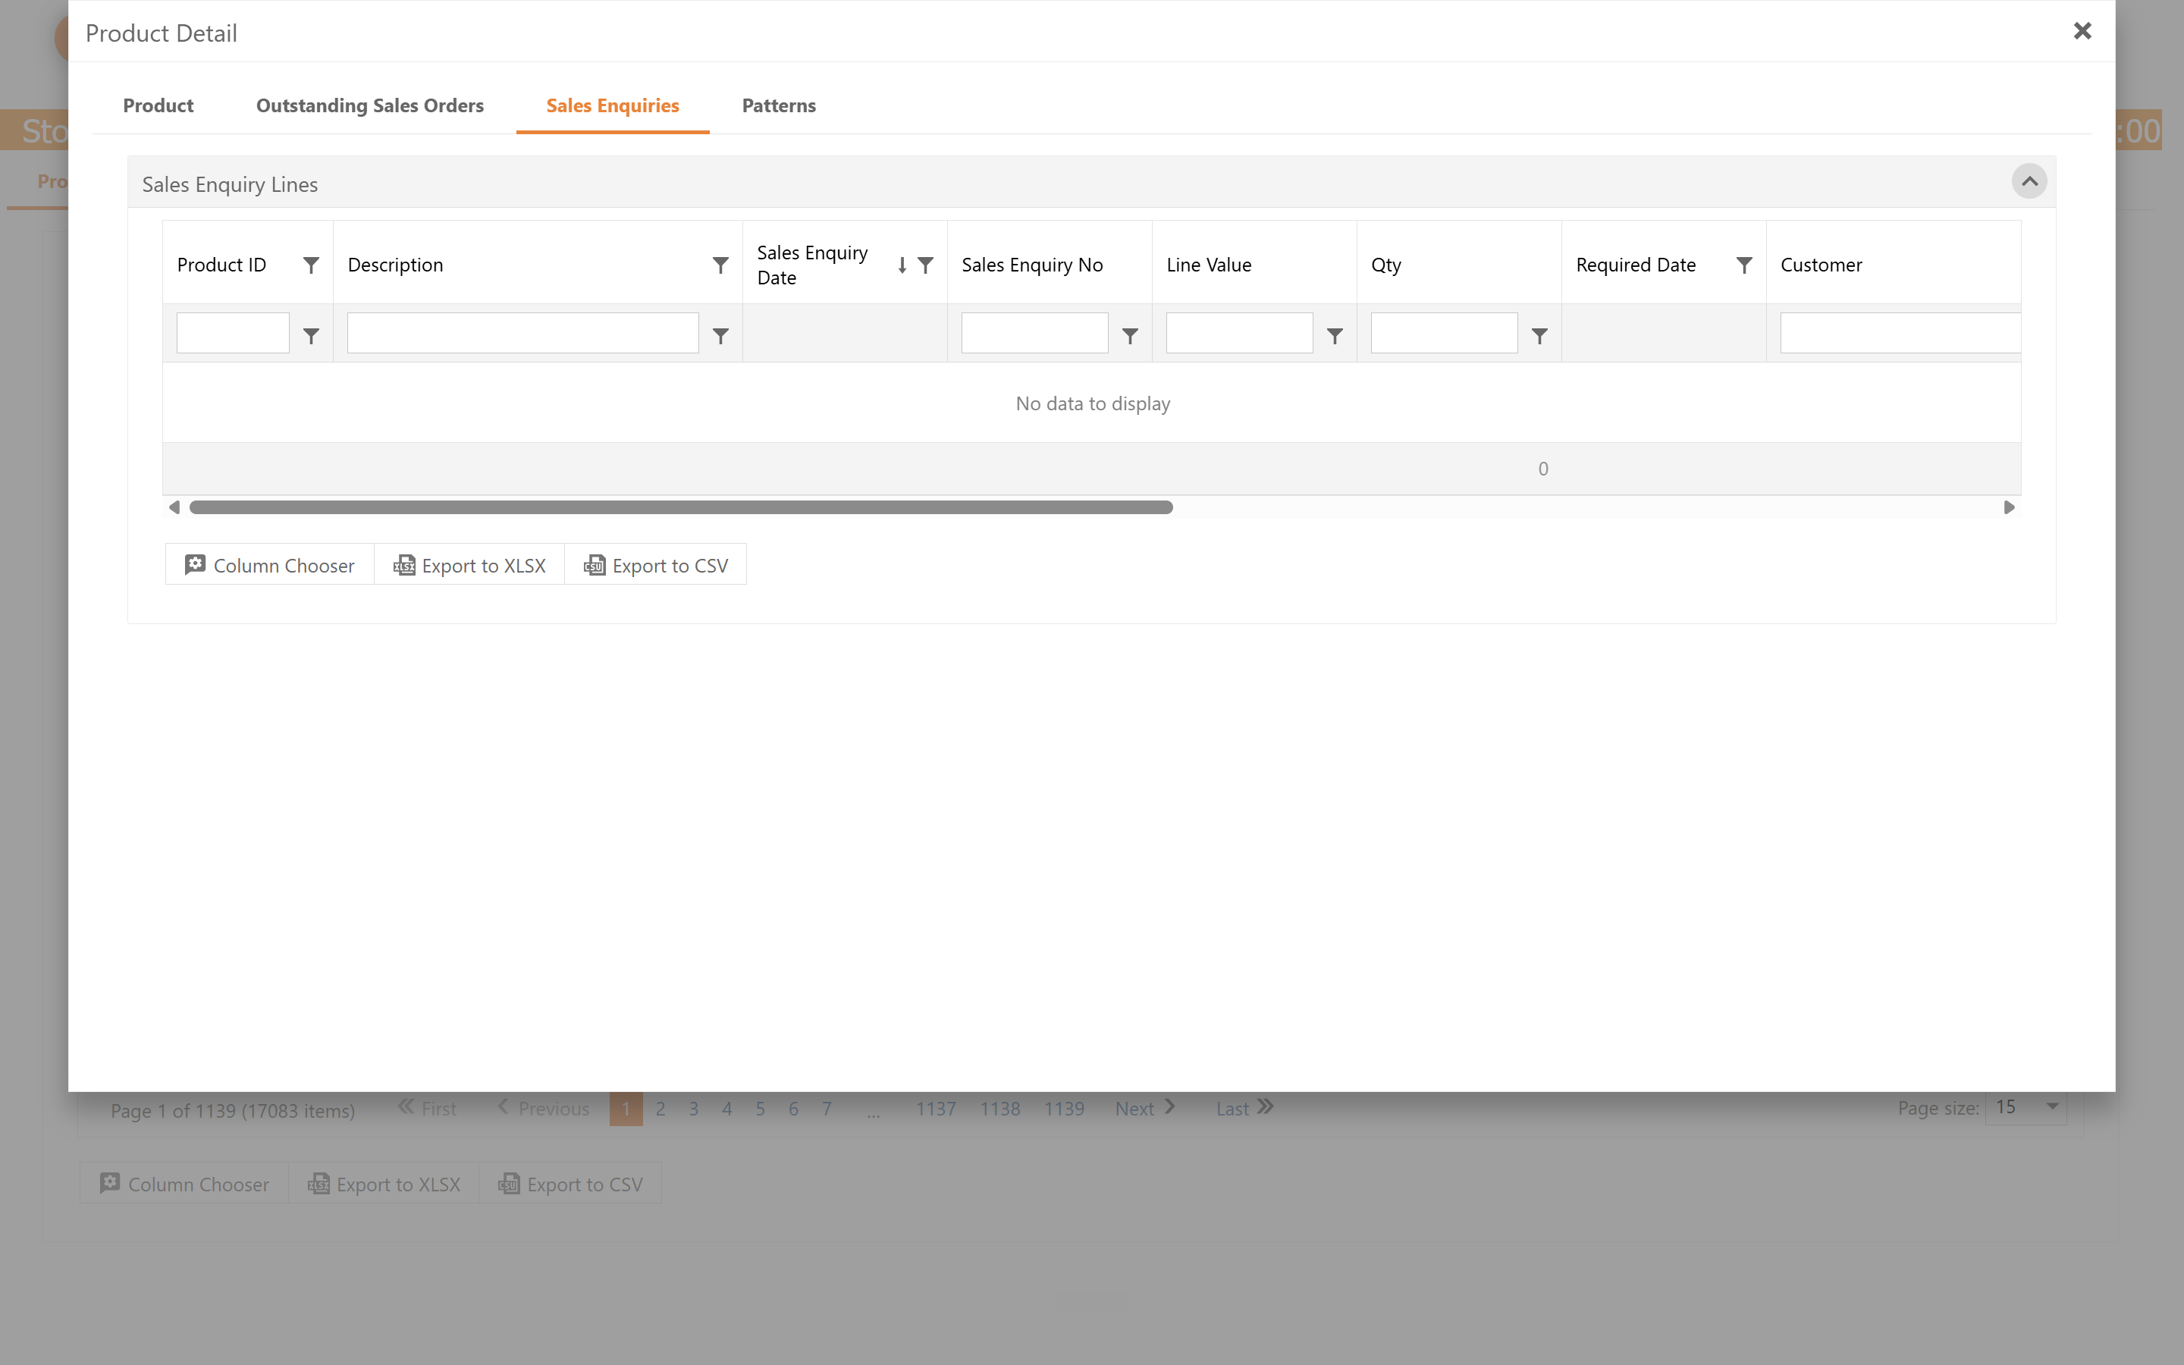The width and height of the screenshot is (2184, 1365).
Task: Click the Customer filter input field
Action: coord(1900,333)
